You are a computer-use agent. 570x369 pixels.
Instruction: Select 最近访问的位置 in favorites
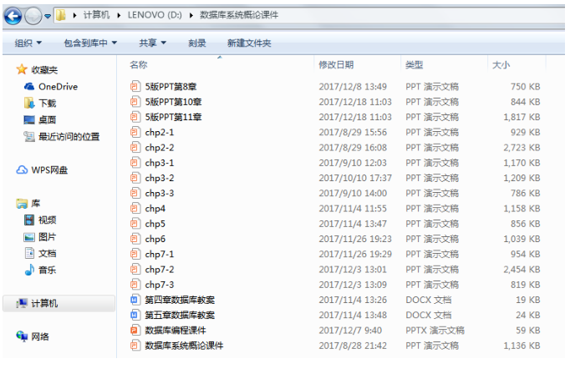point(69,137)
